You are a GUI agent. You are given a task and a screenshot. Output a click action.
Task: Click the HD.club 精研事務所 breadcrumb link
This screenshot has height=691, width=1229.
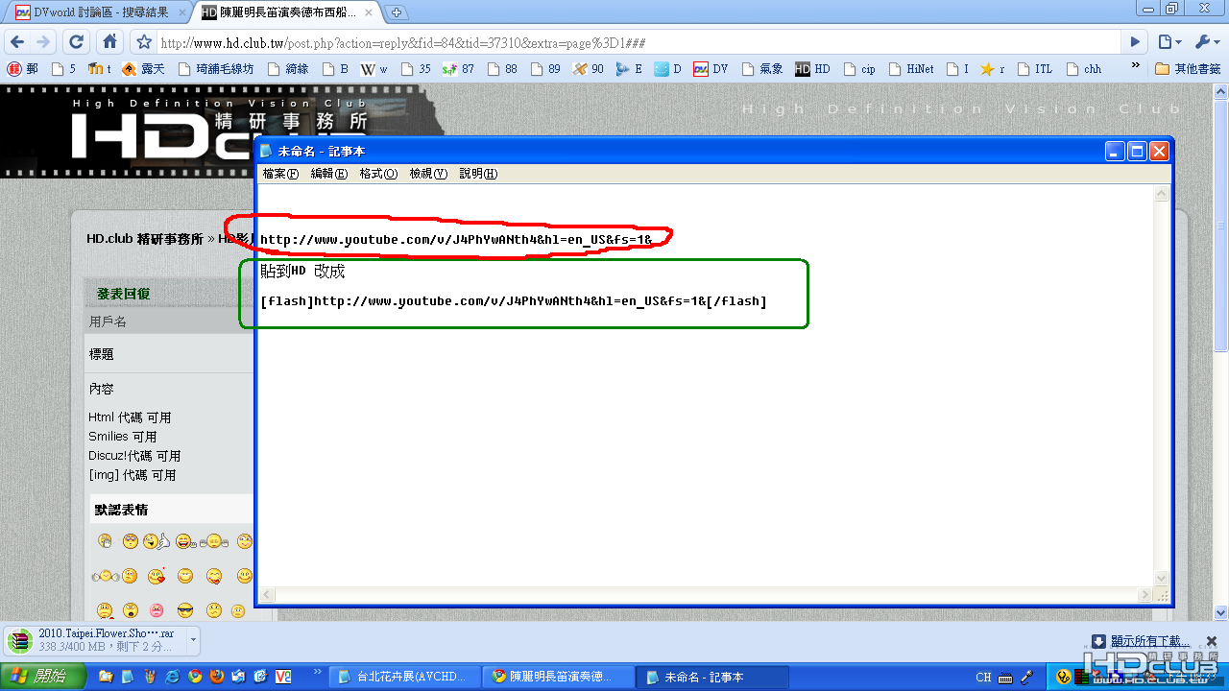pos(145,239)
